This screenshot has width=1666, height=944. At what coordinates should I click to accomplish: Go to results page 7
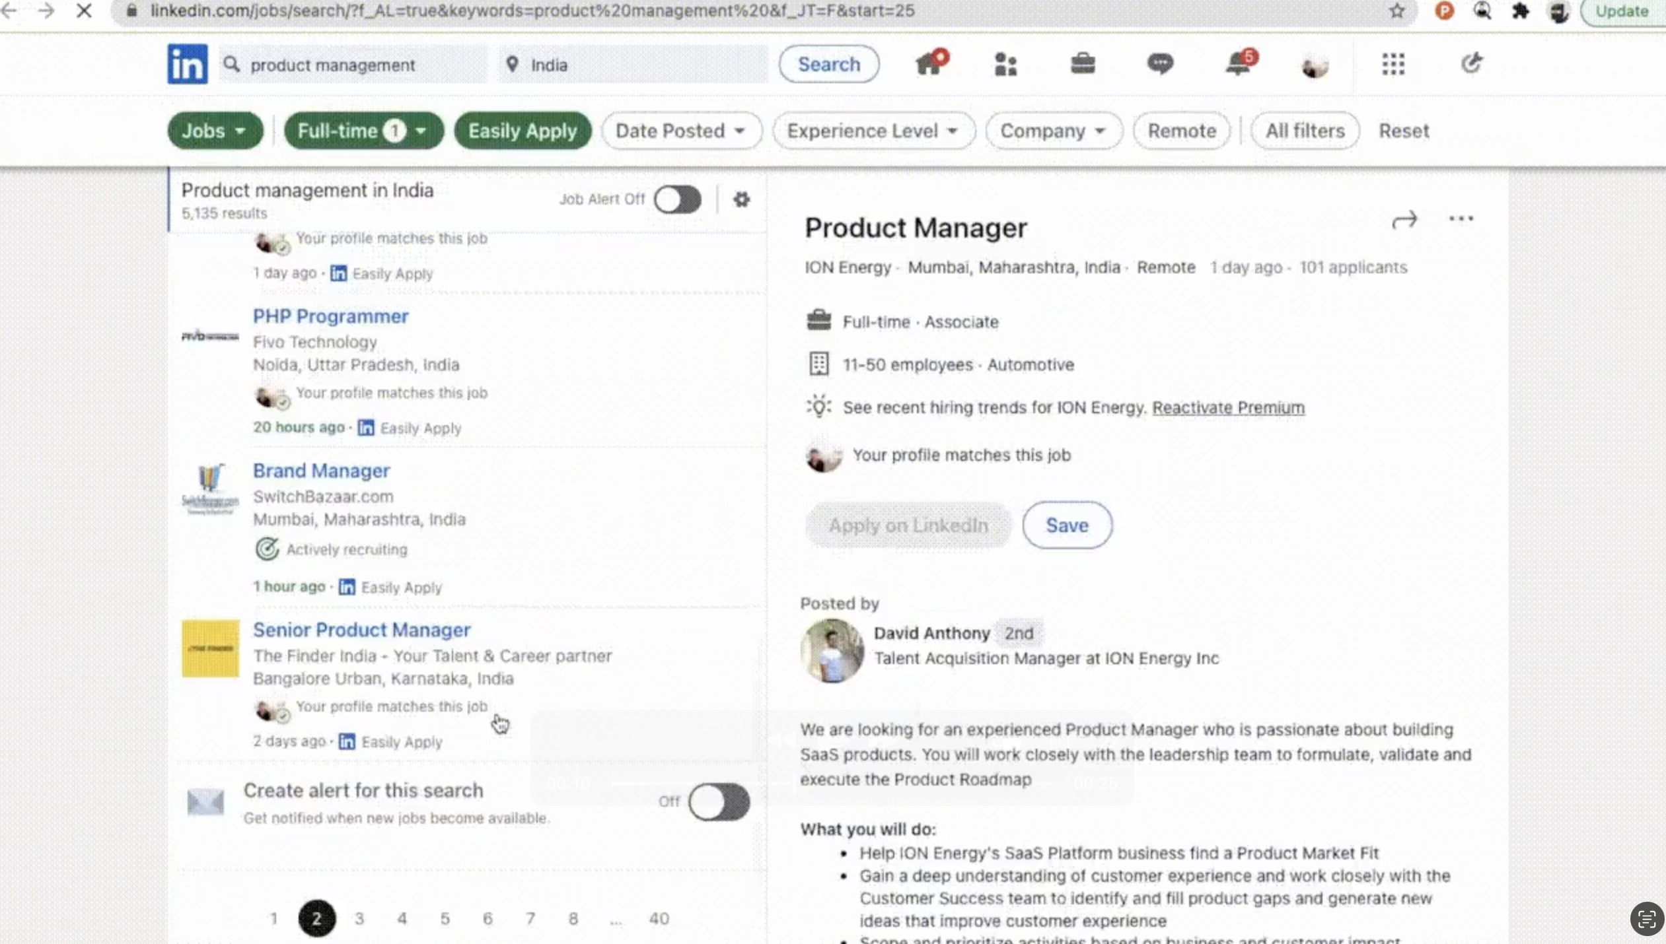530,918
